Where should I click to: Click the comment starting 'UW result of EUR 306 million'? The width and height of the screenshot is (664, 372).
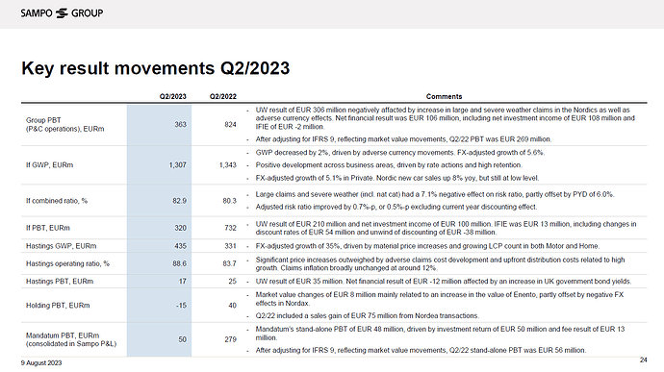pyautogui.click(x=445, y=118)
